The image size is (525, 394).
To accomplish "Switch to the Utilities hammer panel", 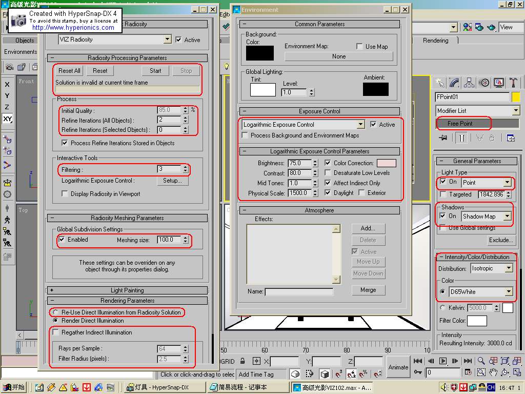I will [514, 83].
